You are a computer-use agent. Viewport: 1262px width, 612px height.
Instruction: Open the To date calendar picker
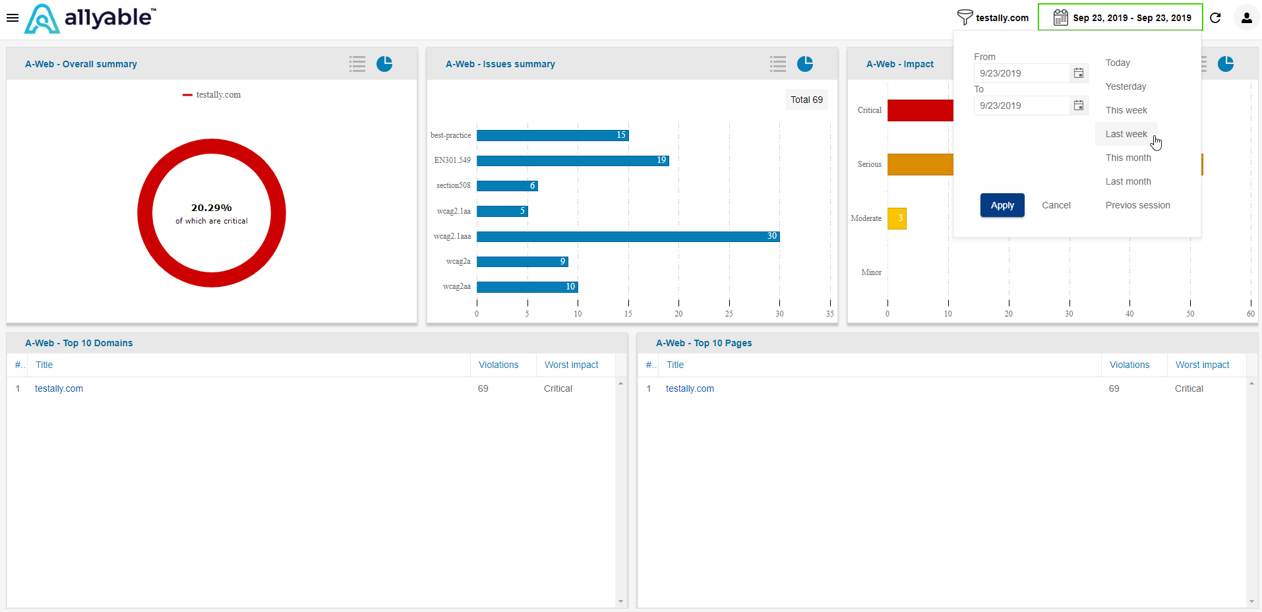coord(1079,106)
